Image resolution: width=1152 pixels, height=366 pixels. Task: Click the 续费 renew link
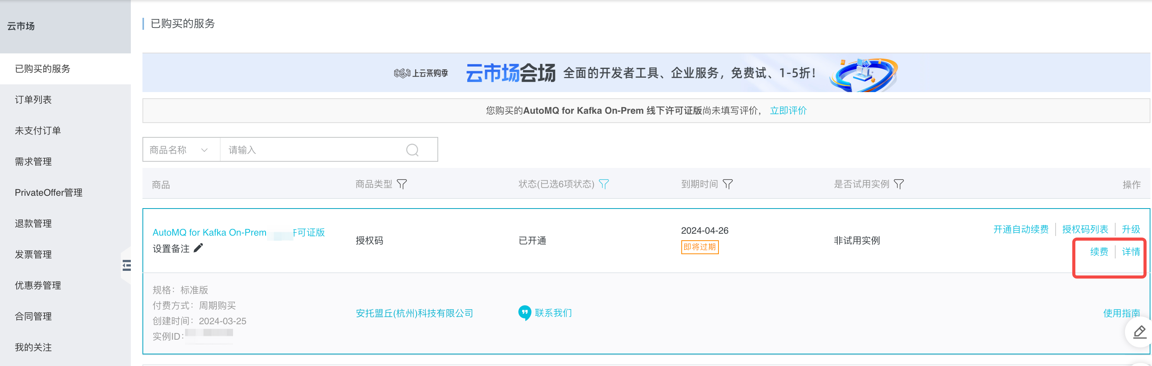coord(1099,251)
